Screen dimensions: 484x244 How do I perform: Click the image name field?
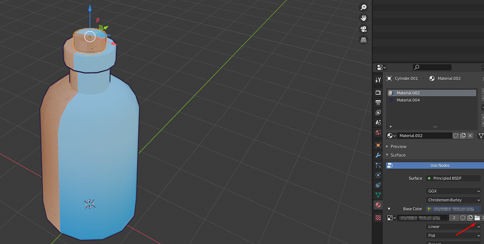(423, 218)
